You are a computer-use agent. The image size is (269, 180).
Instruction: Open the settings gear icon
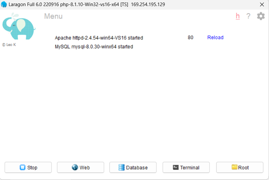(x=261, y=16)
